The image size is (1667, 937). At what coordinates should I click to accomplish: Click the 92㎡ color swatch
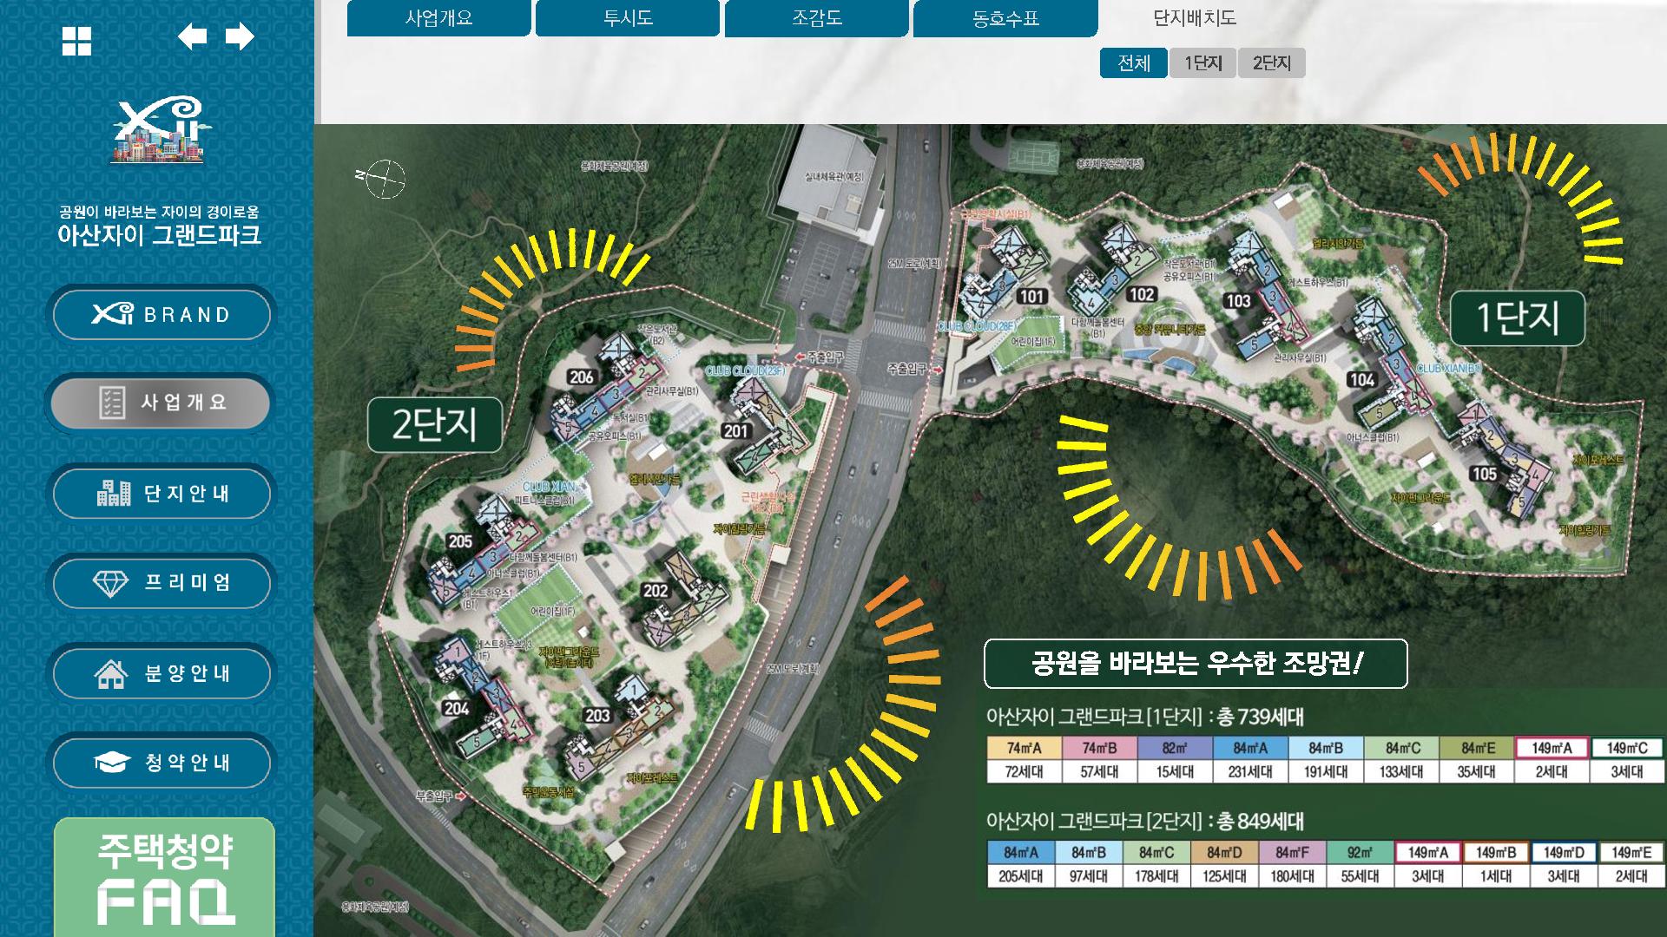(1360, 853)
